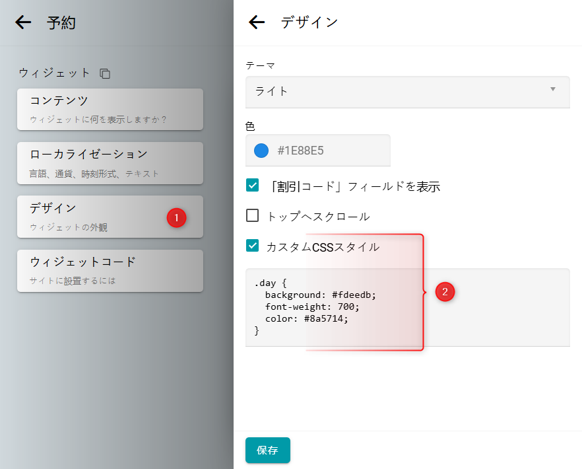The image size is (582, 469).
Task: Copy widget using icon next to ウィジェット
Action: [105, 73]
